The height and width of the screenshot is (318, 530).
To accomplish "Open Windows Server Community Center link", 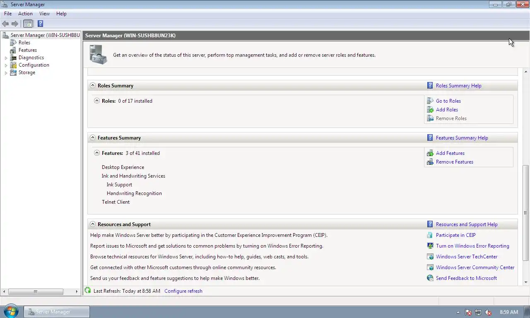I will [475, 267].
